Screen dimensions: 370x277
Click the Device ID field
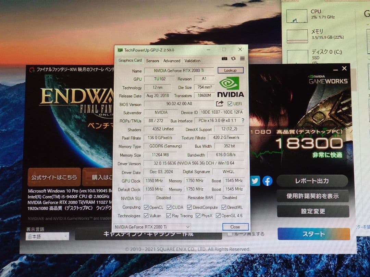tap(222, 112)
